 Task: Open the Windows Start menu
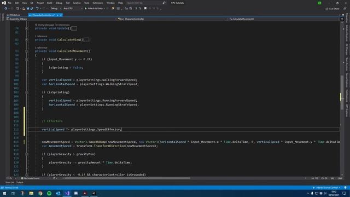[x=4, y=193]
